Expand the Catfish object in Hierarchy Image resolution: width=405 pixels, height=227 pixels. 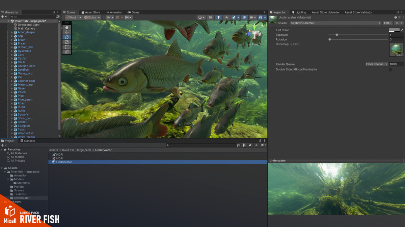pos(12,59)
